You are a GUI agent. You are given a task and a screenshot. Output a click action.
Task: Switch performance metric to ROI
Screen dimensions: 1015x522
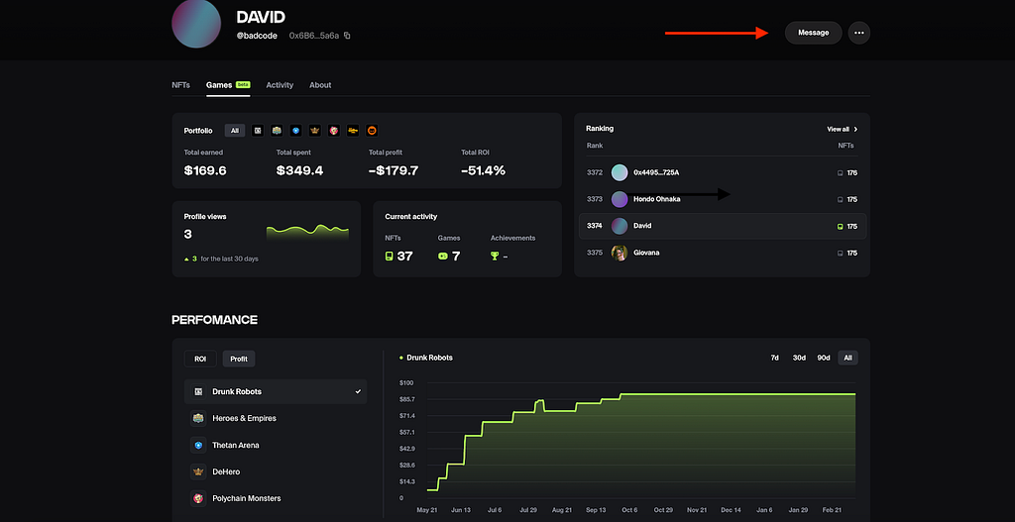click(200, 359)
